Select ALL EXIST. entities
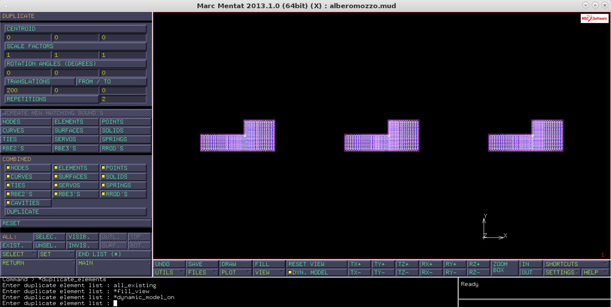611x307 pixels. 16,246
